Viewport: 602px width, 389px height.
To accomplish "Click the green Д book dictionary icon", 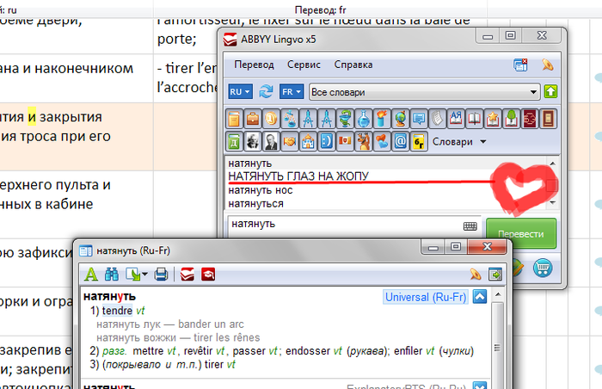I will coord(234,142).
